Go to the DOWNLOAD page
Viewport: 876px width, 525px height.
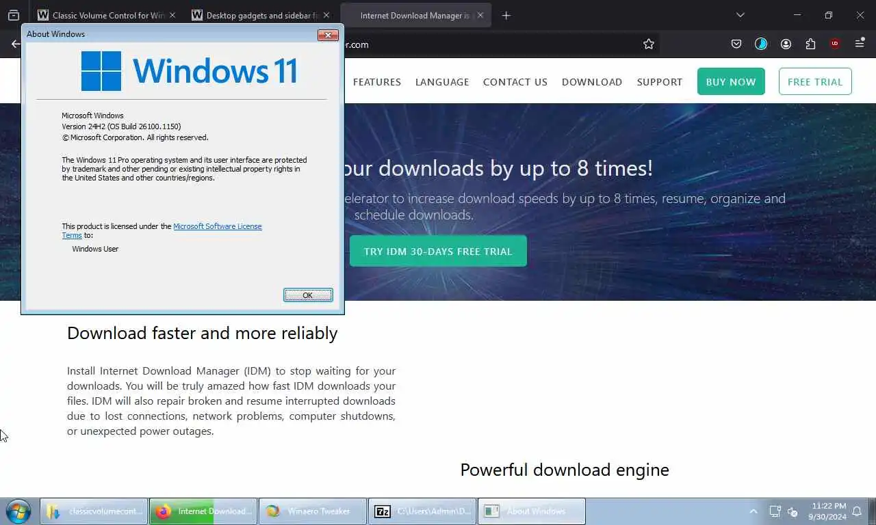pyautogui.click(x=592, y=82)
